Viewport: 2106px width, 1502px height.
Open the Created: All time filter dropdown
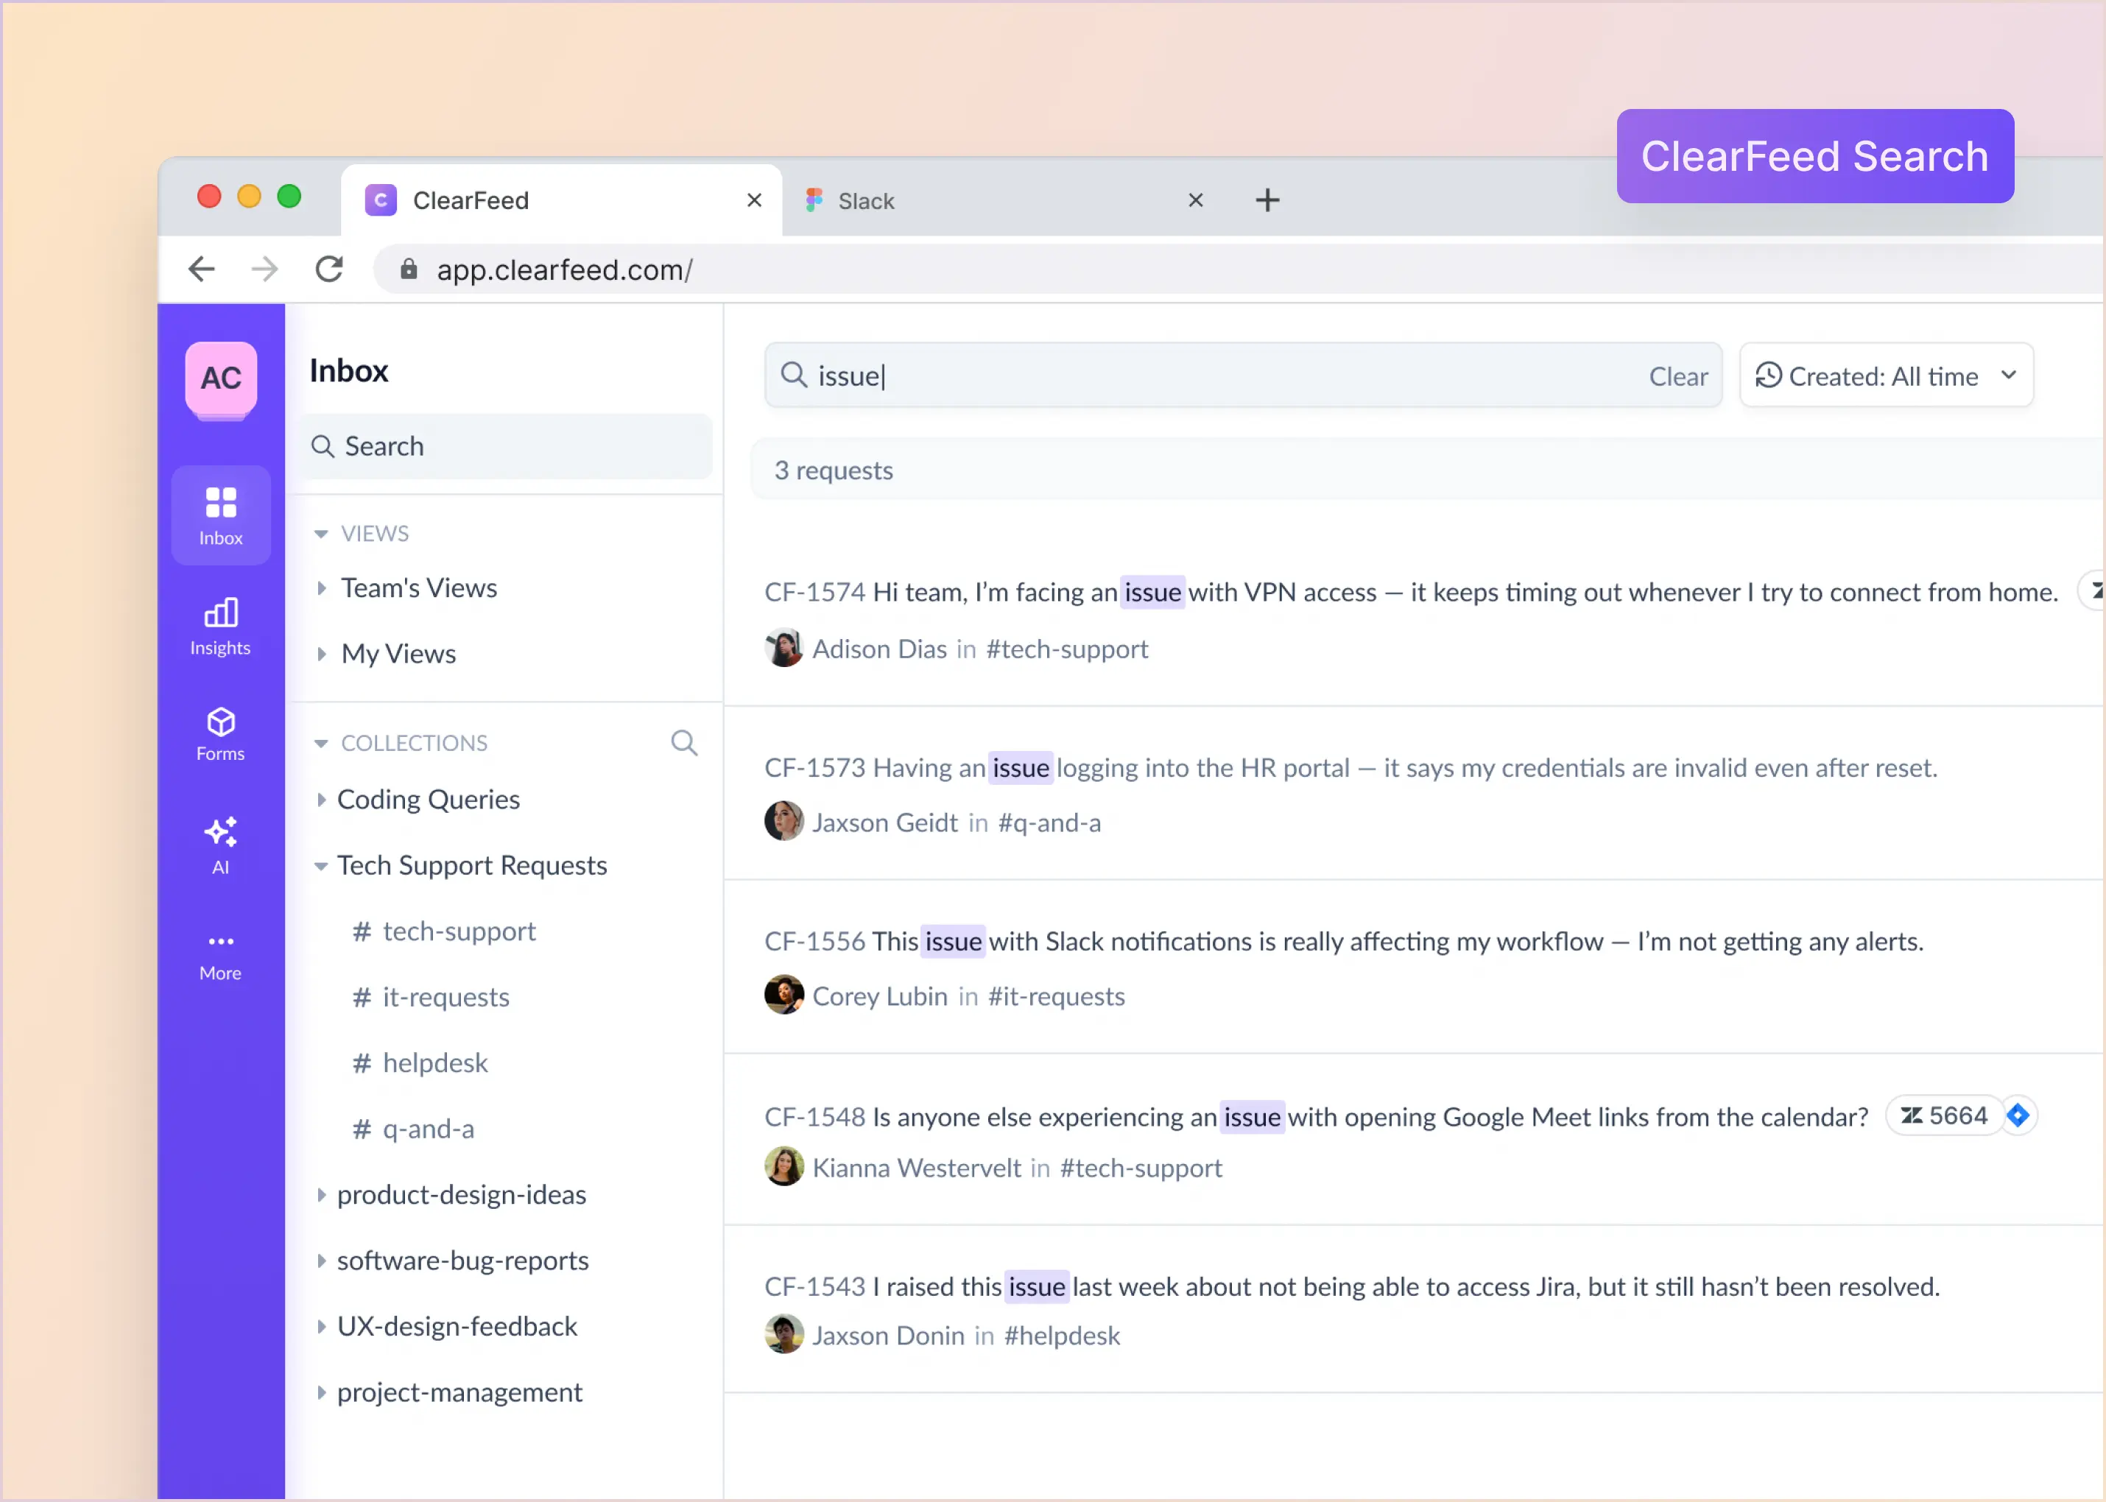(1885, 375)
